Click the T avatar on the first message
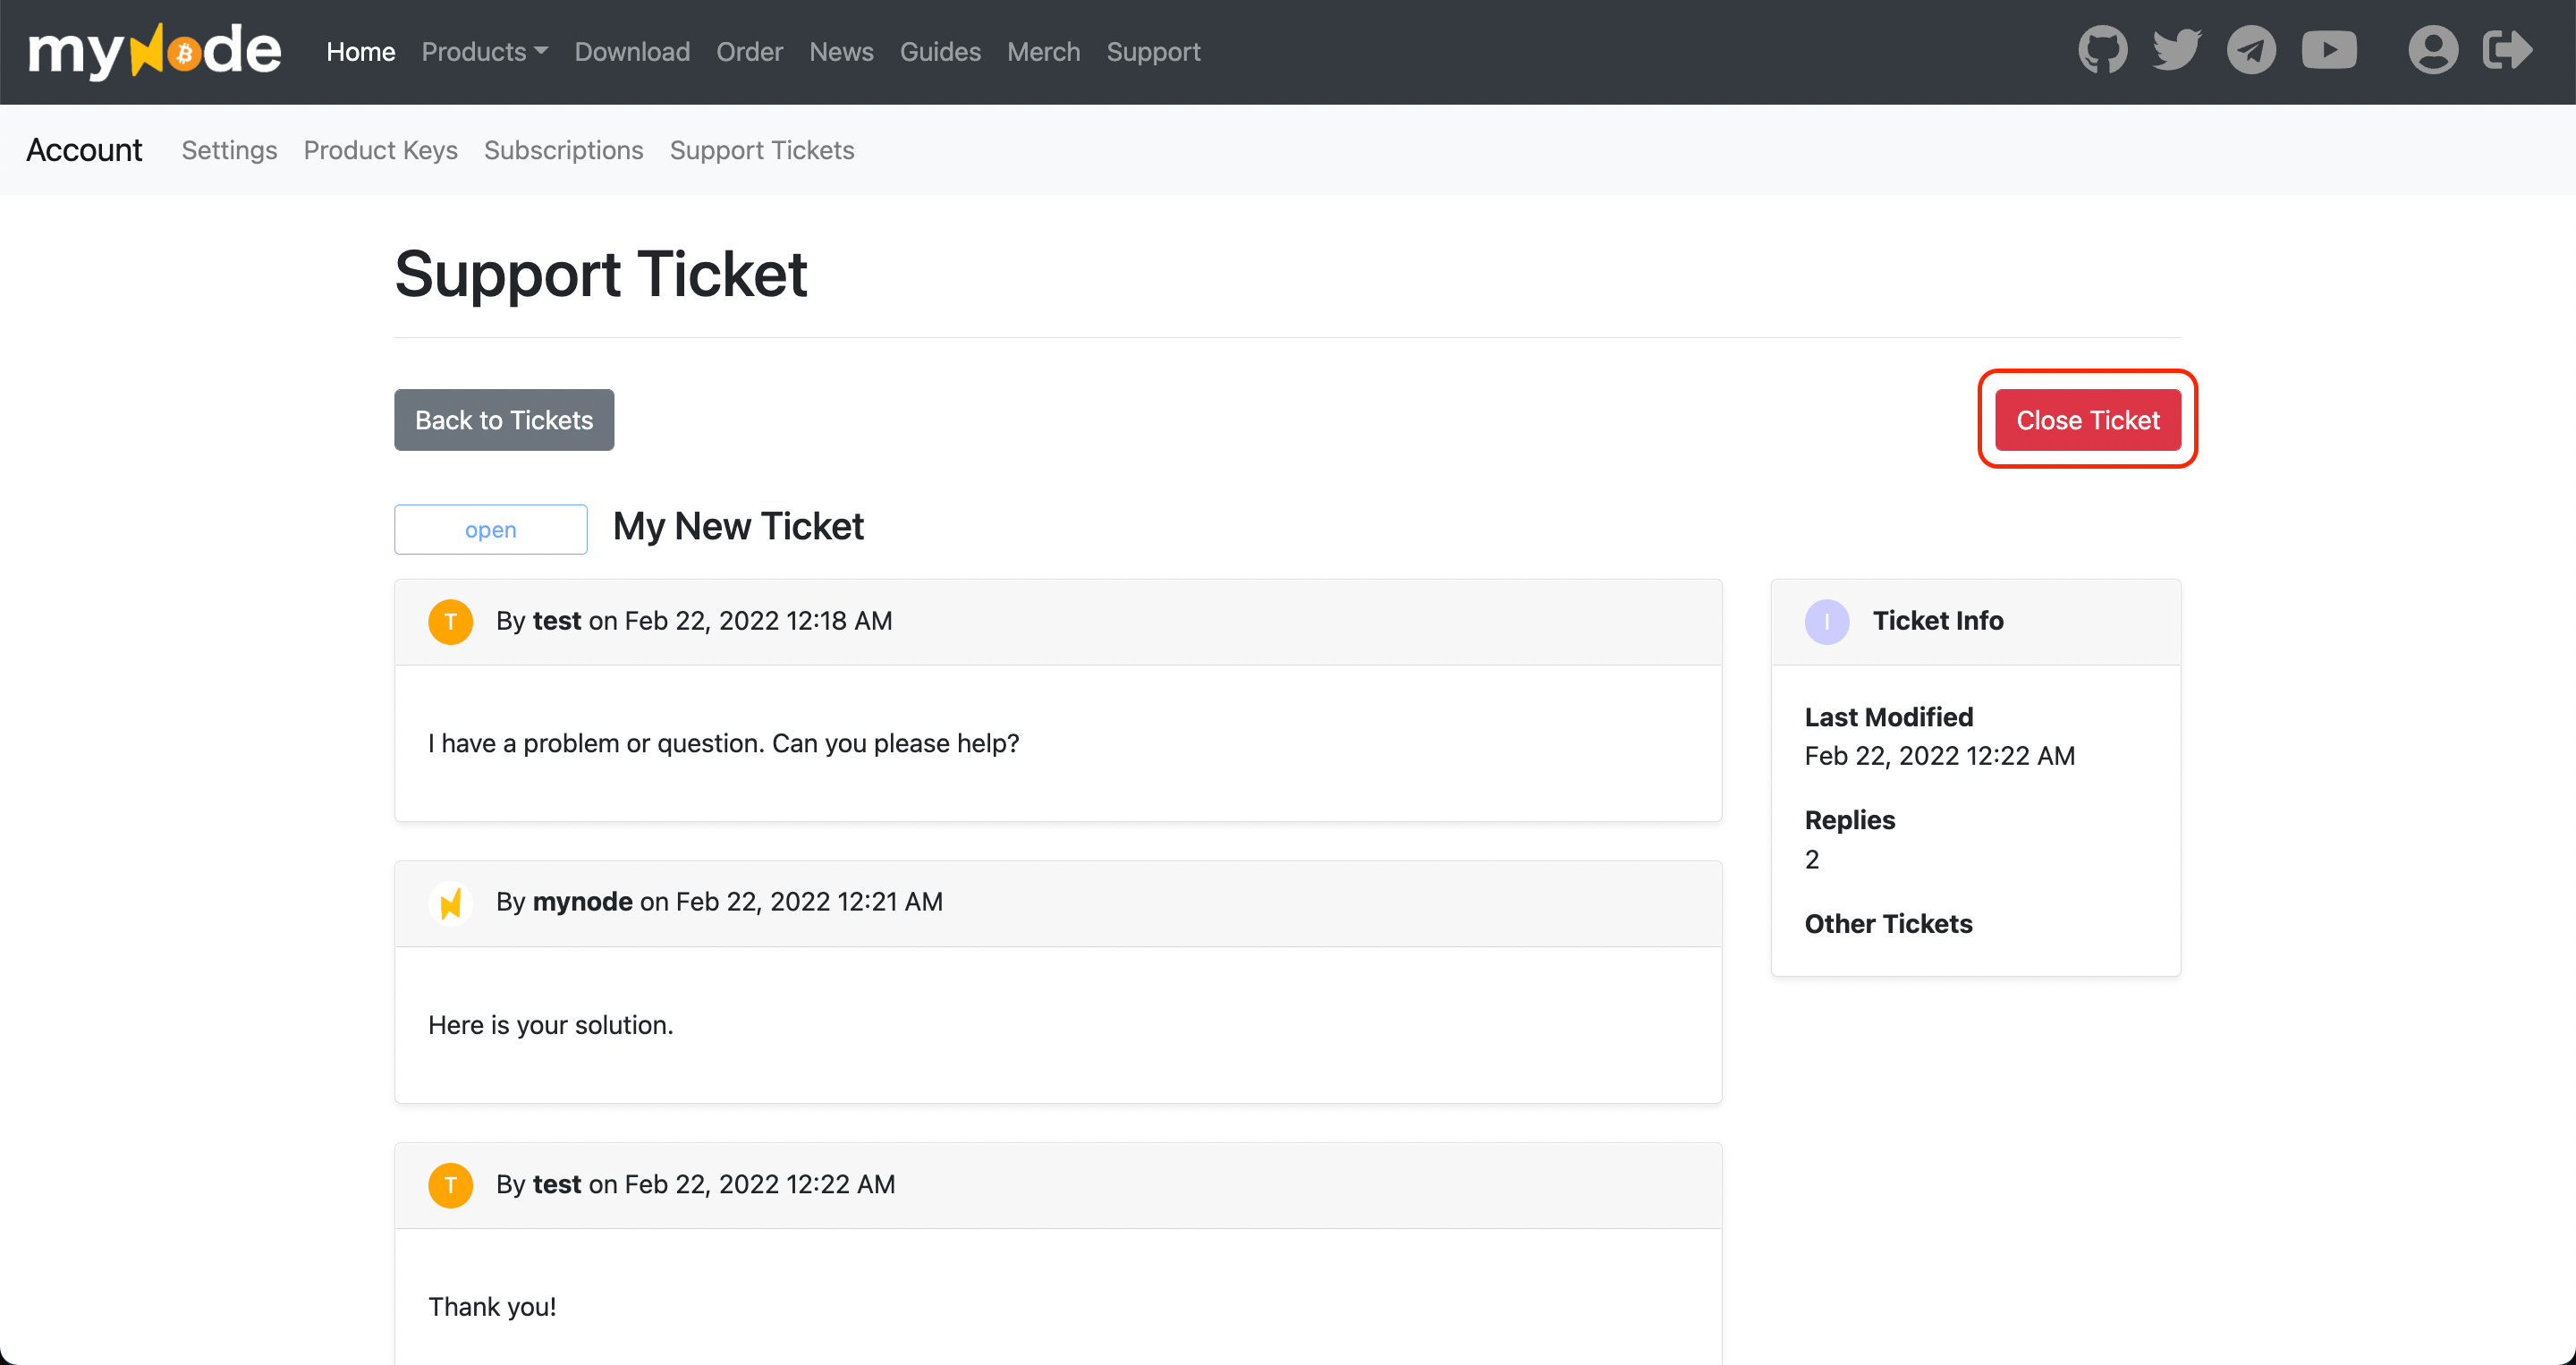The image size is (2576, 1365). (x=451, y=621)
